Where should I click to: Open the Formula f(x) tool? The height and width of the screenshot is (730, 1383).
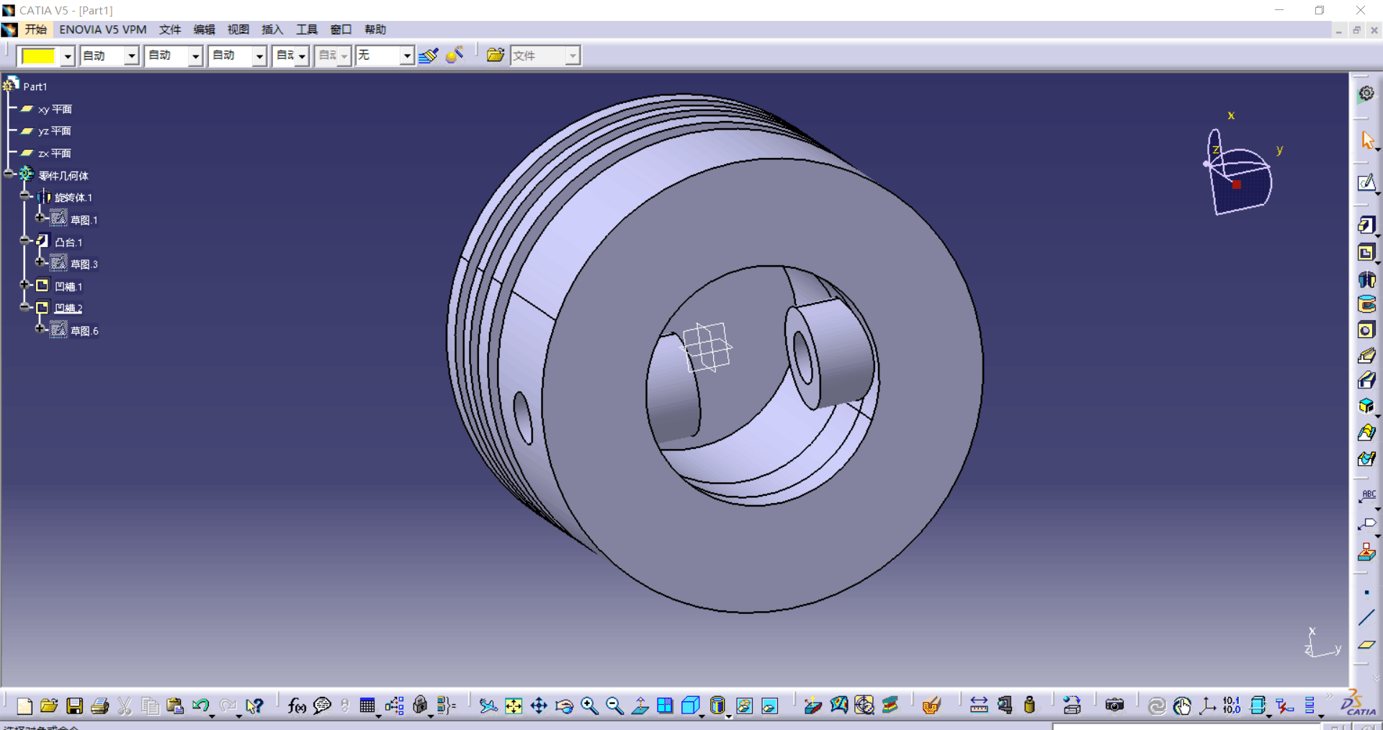pos(296,705)
